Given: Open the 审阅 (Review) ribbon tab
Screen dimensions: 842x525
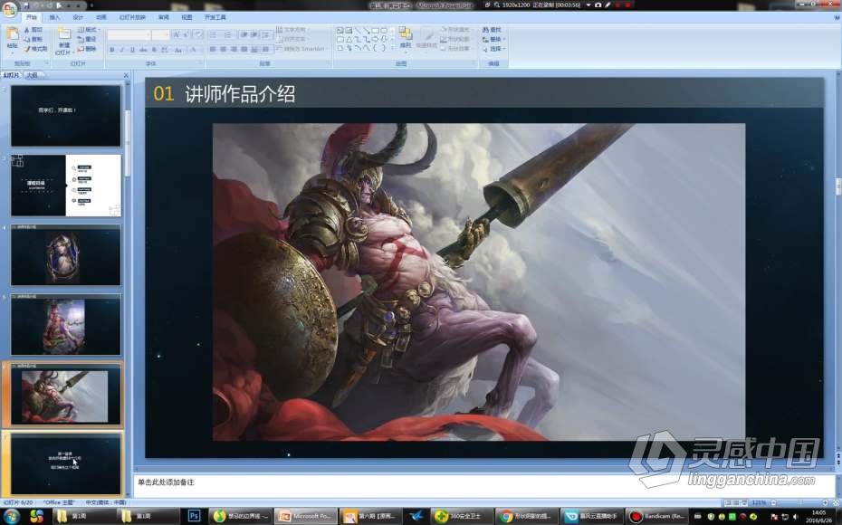Looking at the screenshot, I should pos(164,18).
